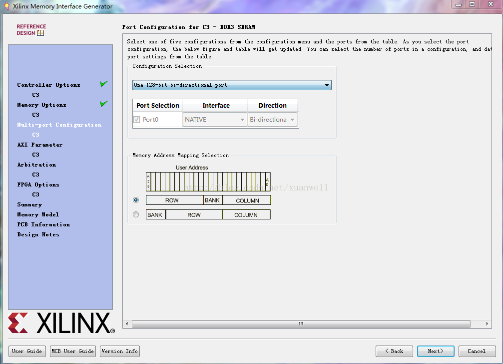Click the BANK block in second mapping
503x364 pixels.
pos(155,214)
